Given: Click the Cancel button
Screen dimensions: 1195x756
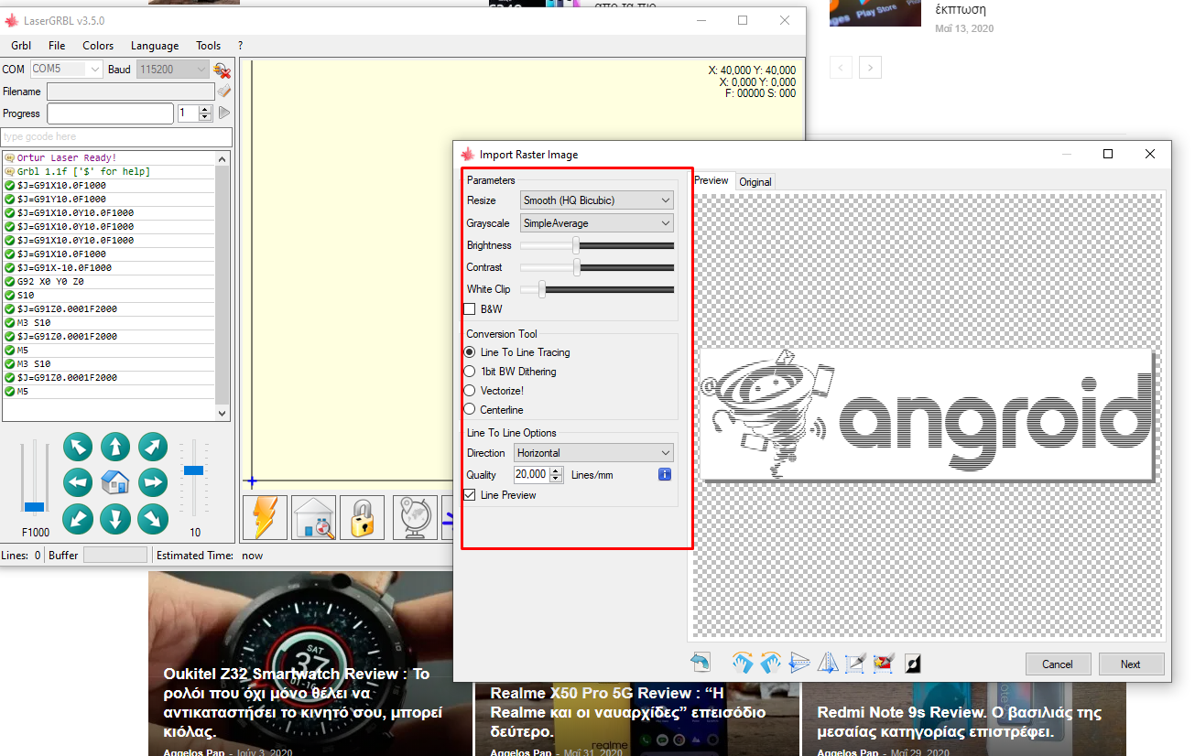Looking at the screenshot, I should (1058, 664).
